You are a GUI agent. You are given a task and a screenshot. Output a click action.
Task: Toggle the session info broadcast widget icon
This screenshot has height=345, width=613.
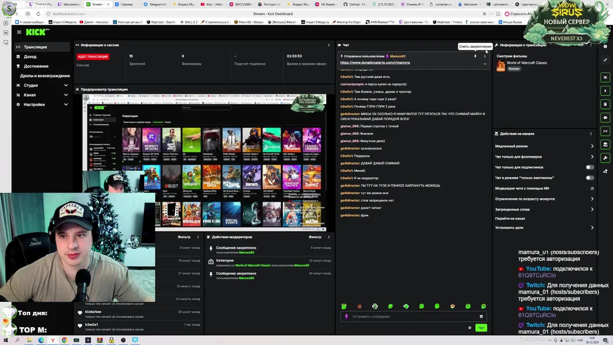click(605, 131)
